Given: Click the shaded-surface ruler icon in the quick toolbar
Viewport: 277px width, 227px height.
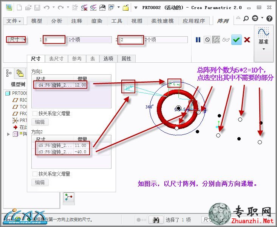Looking at the screenshot, I should coord(102,8).
